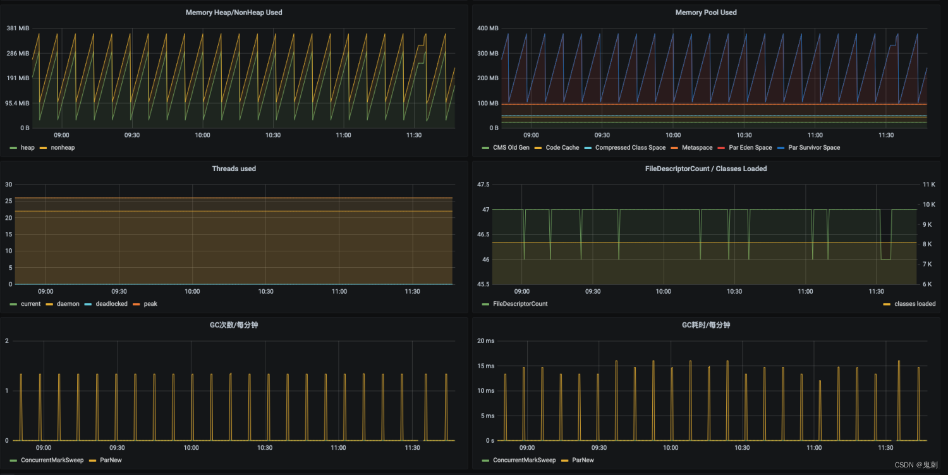Viewport: 948px width, 475px height.
Task: Toggle ConcurrentMarkSweep legend in GC次数 panel
Action: 52,460
